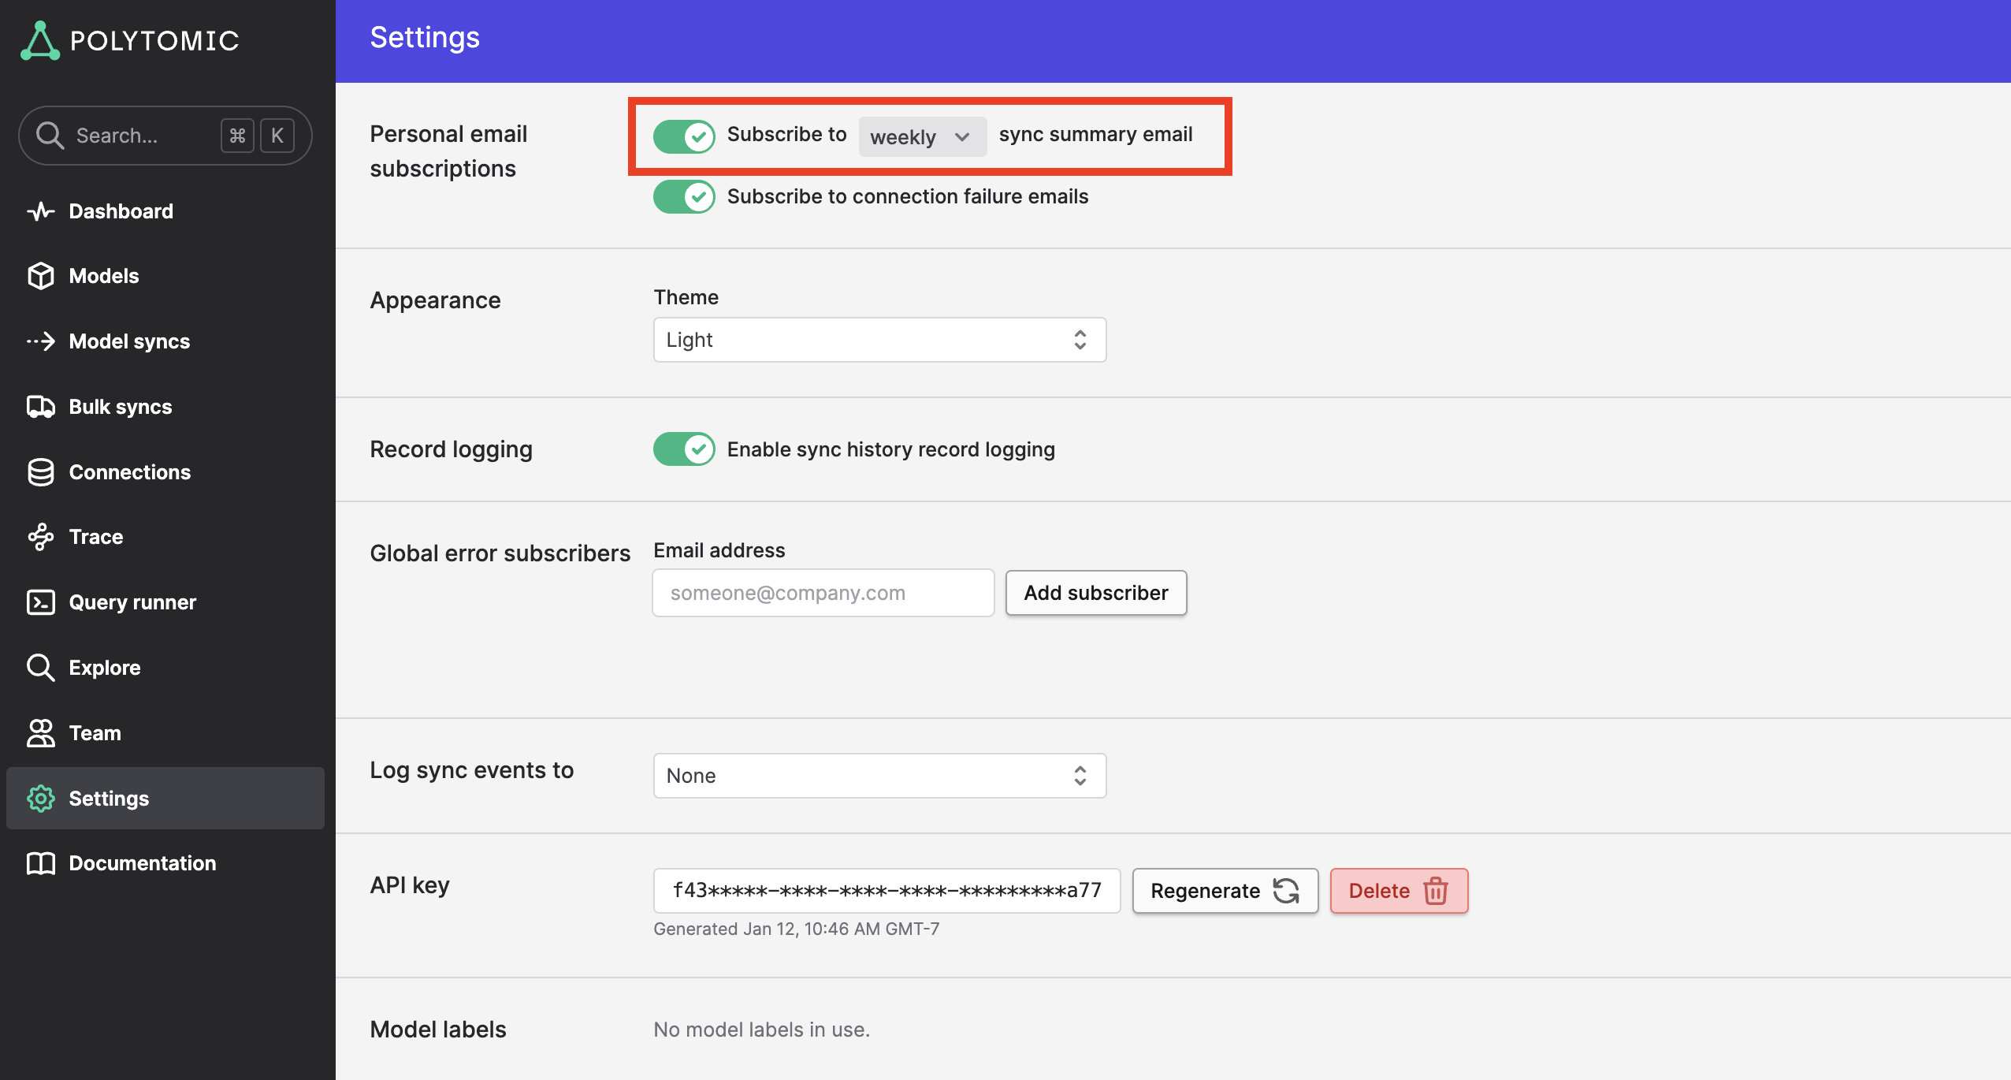
Task: Click Regenerate API key button
Action: [1225, 891]
